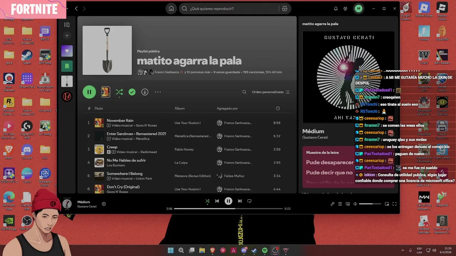Change the shovel playlist cover image
The height and width of the screenshot is (256, 456).
tap(107, 50)
